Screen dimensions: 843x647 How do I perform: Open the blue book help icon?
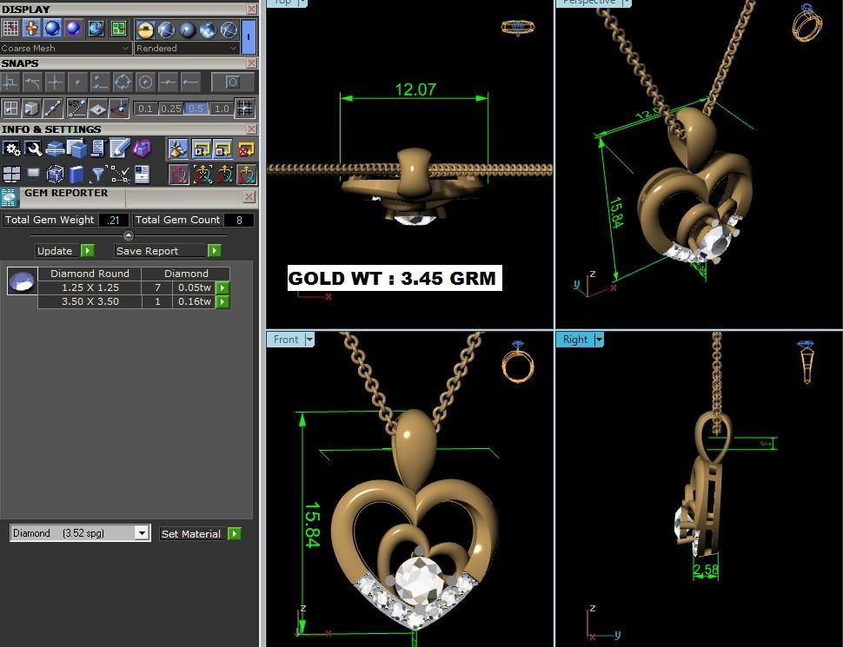[76, 174]
